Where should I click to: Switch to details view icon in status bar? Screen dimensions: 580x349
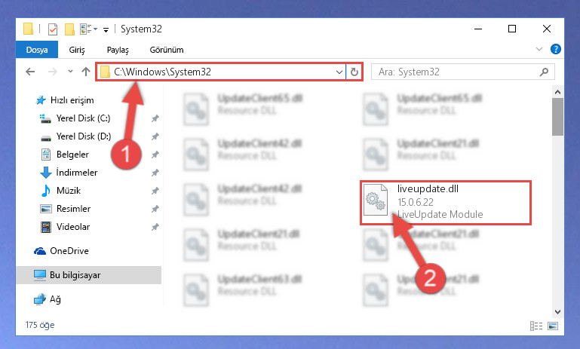tap(536, 326)
